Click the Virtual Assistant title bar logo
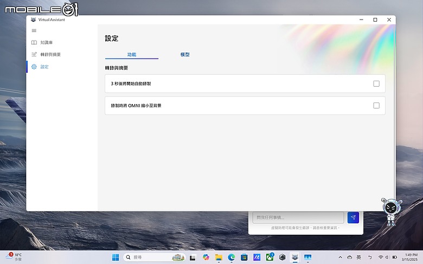This screenshot has width=423, height=264. click(34, 20)
